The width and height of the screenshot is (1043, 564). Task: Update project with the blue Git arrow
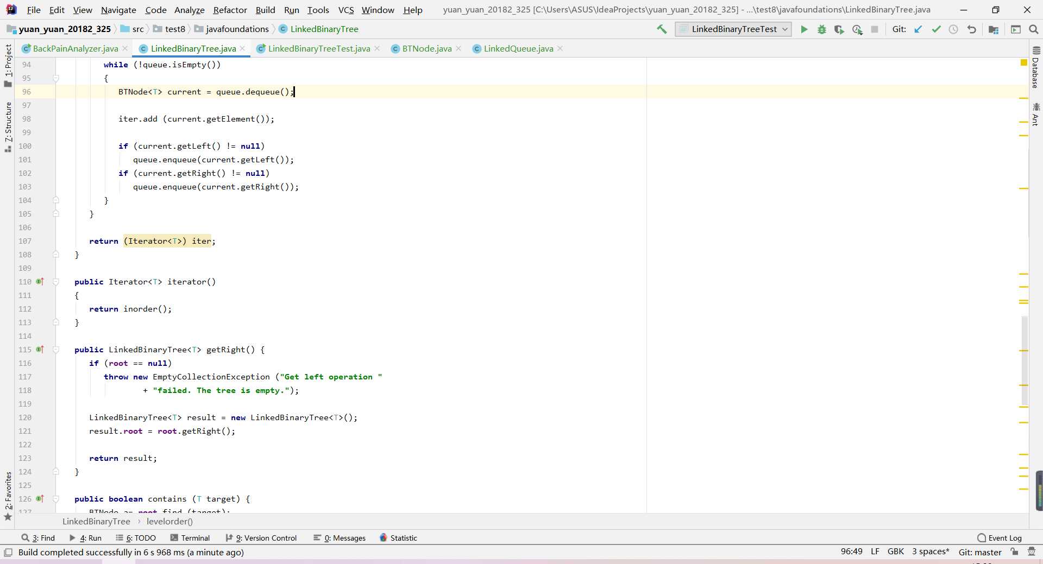(x=918, y=29)
